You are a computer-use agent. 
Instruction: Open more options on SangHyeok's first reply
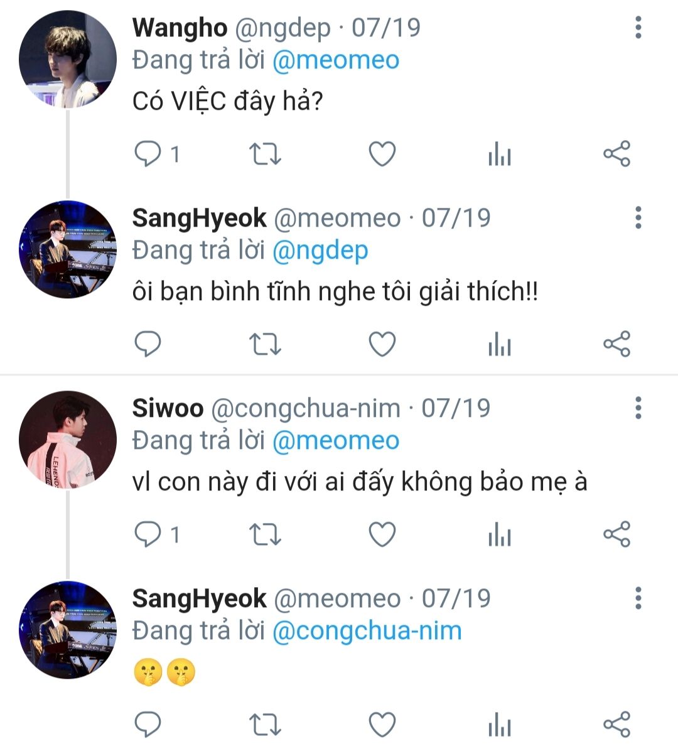coord(638,218)
